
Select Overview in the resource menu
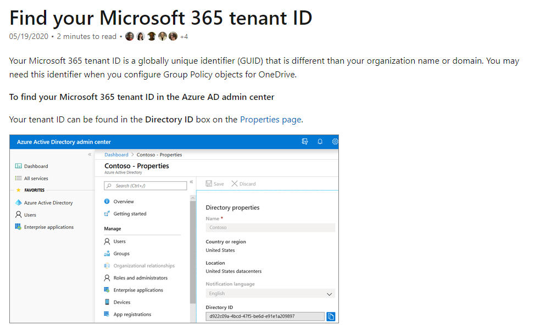pyautogui.click(x=124, y=201)
